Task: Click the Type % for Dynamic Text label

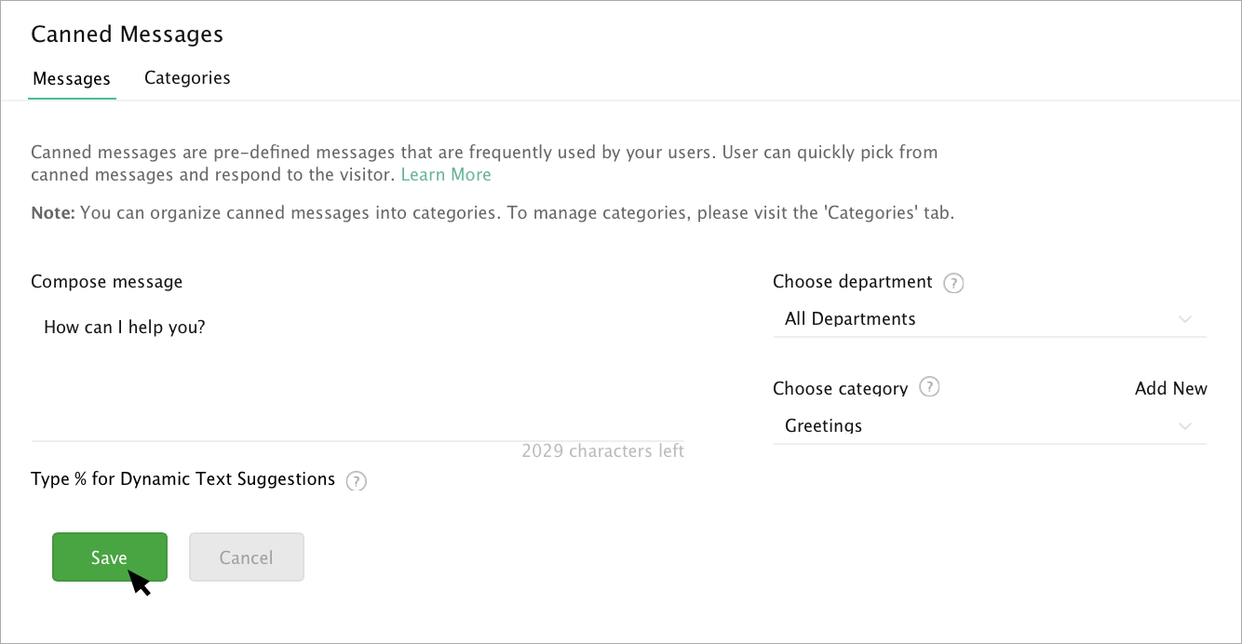Action: point(182,479)
